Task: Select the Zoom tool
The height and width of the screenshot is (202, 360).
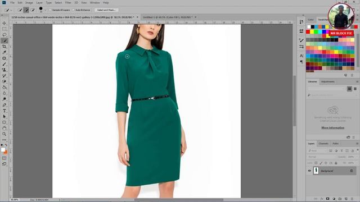Action: (x=4, y=134)
